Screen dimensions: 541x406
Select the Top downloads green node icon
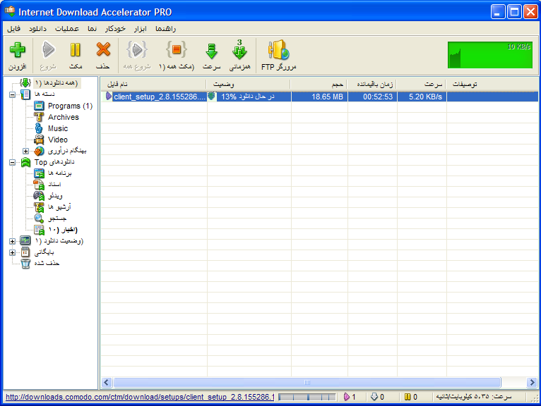coord(25,162)
